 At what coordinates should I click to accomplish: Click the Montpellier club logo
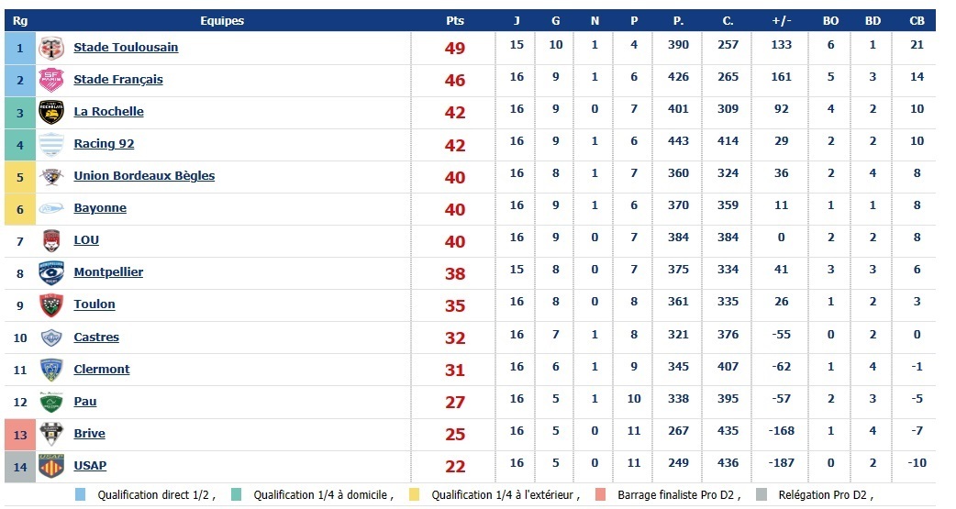point(50,272)
